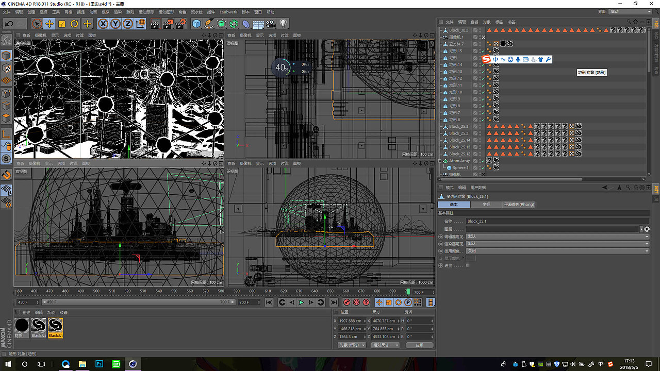Click the 应用 apply button
Image resolution: width=660 pixels, height=371 pixels.
coord(419,345)
